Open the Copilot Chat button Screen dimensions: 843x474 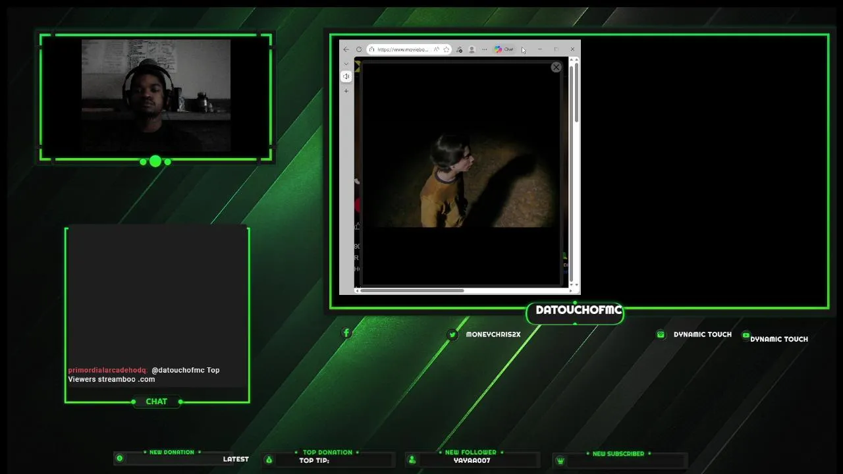click(x=504, y=49)
